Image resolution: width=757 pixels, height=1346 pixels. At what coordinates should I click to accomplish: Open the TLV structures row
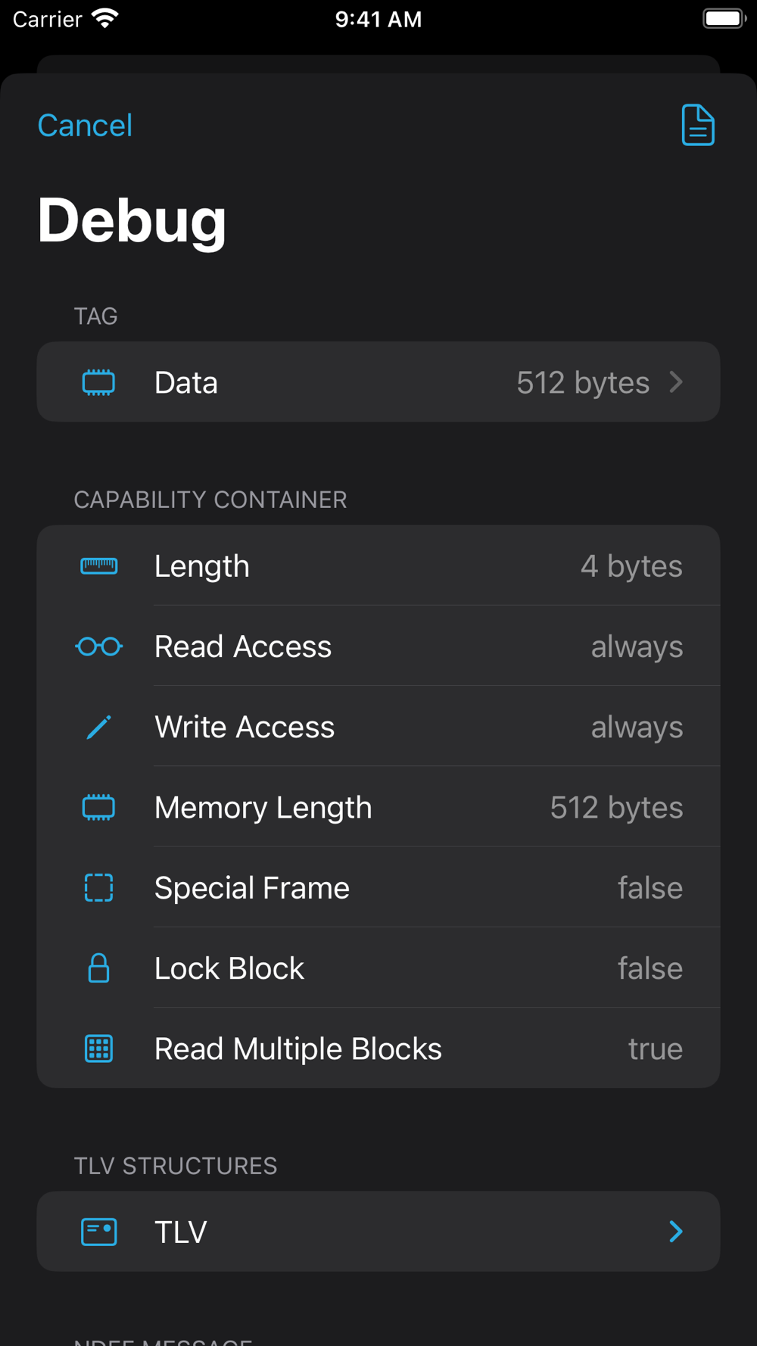pos(378,1232)
